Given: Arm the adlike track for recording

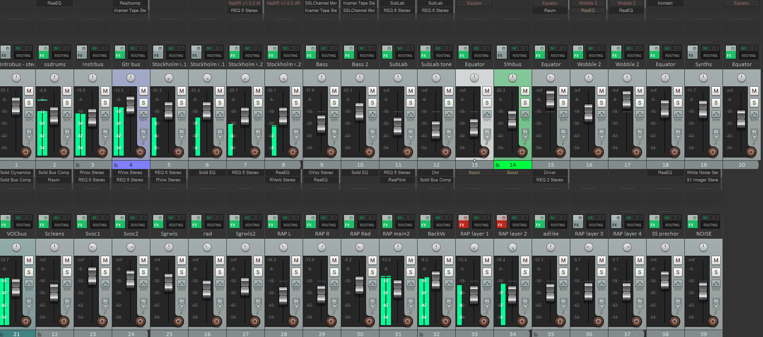Looking at the screenshot, I should pos(560,321).
